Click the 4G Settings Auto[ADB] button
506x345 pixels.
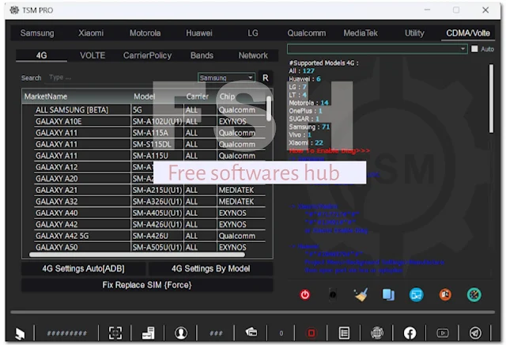tap(83, 269)
